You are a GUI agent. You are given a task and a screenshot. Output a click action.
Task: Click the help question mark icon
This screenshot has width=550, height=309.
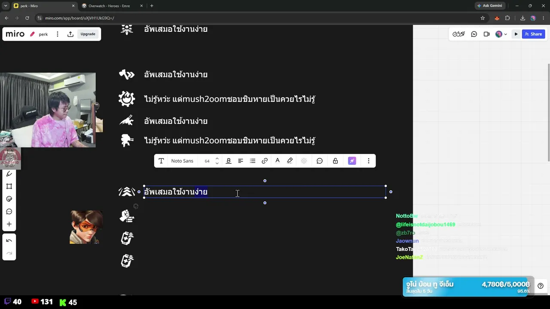tap(541, 286)
